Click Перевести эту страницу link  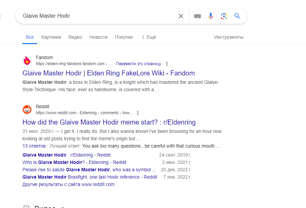138,64
